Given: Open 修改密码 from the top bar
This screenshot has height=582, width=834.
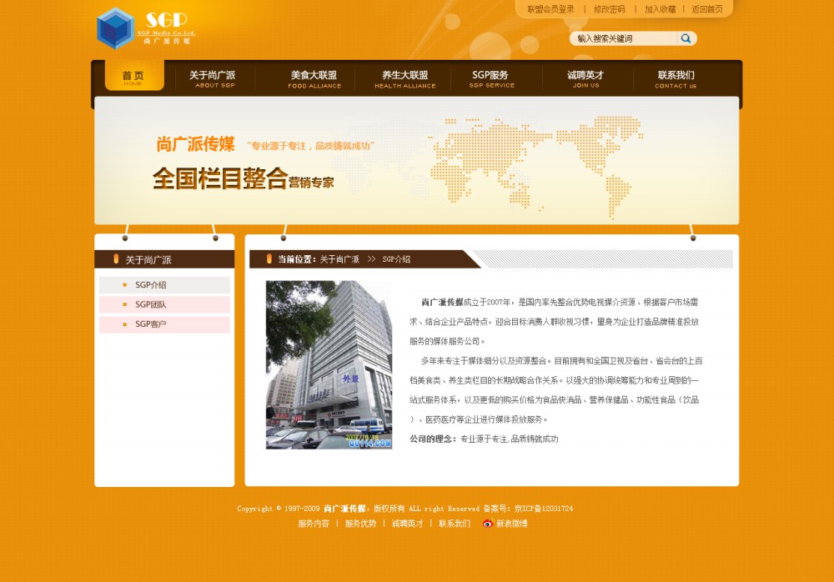Looking at the screenshot, I should point(609,8).
